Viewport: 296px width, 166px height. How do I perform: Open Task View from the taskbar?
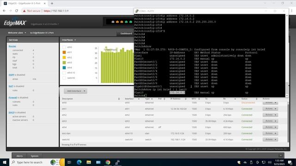(69, 162)
